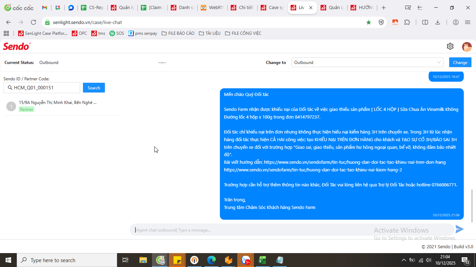The height and width of the screenshot is (267, 476).
Task: Switch to the Chi tiết tab
Action: click(x=242, y=8)
